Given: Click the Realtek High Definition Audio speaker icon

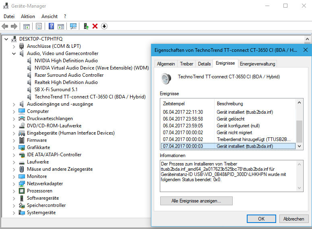Looking at the screenshot, I should point(29,82).
